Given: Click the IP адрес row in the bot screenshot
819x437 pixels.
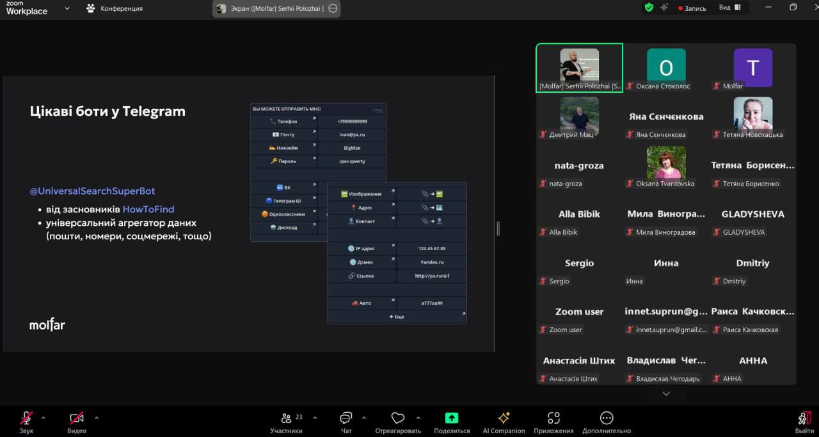Looking at the screenshot, I should [x=397, y=248].
